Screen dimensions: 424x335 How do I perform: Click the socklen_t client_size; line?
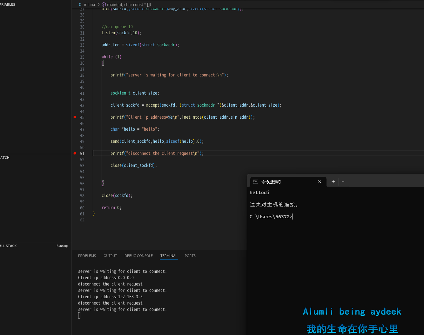click(x=135, y=93)
